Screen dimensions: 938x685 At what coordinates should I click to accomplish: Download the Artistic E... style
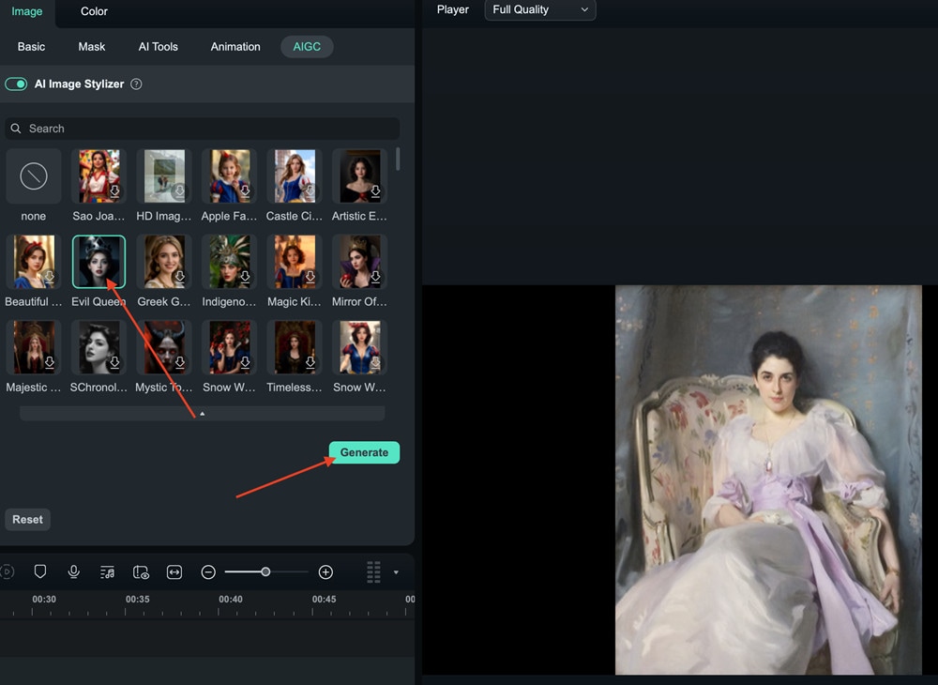[376, 191]
